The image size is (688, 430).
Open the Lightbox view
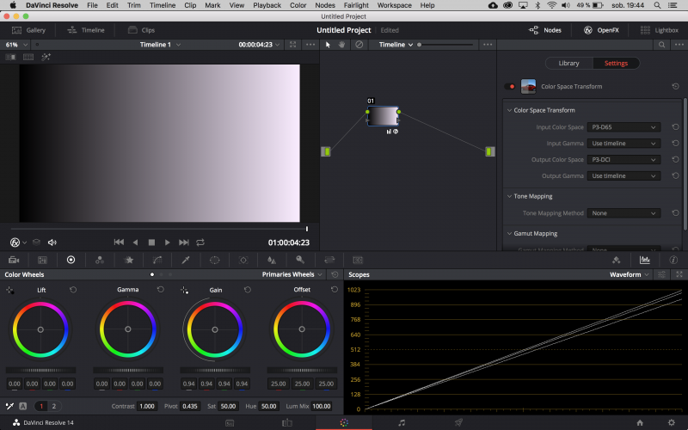(x=659, y=30)
